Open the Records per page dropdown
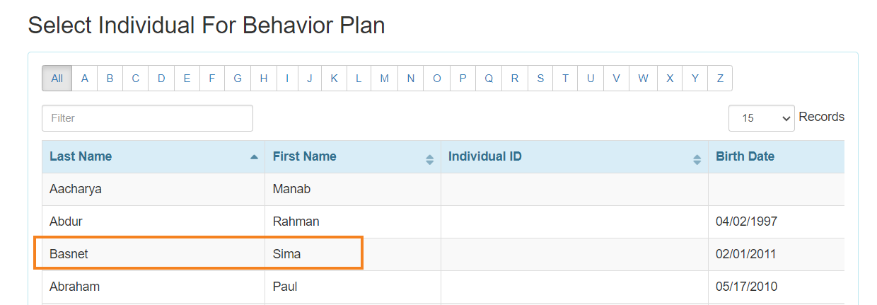Screen dimensions: 877x305 click(x=761, y=118)
